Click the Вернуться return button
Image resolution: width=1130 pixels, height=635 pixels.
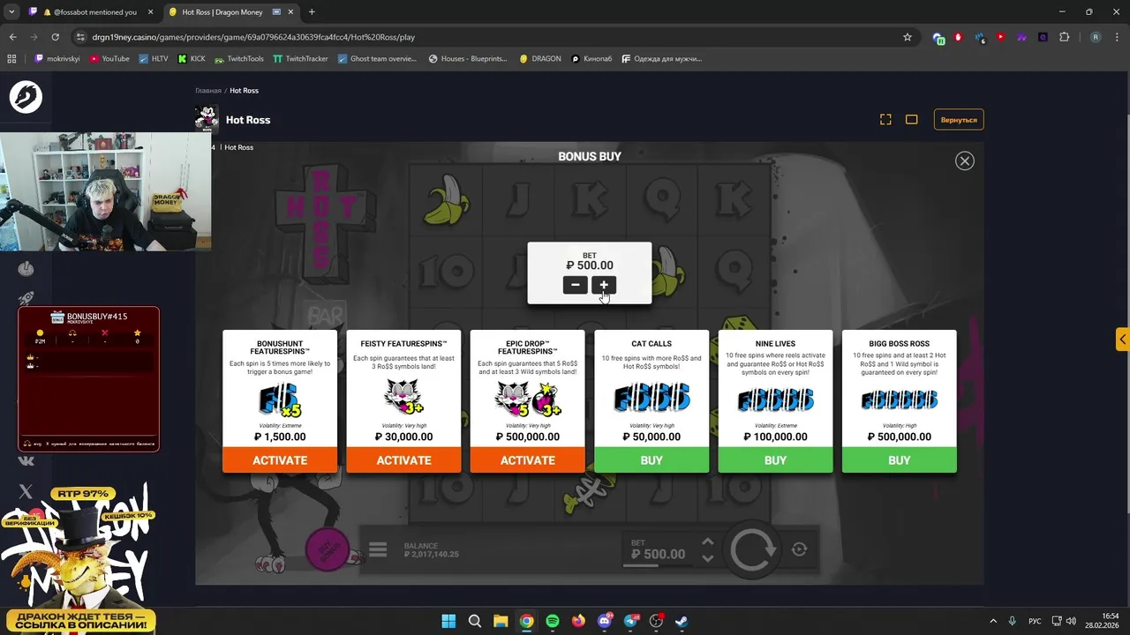[x=959, y=120]
